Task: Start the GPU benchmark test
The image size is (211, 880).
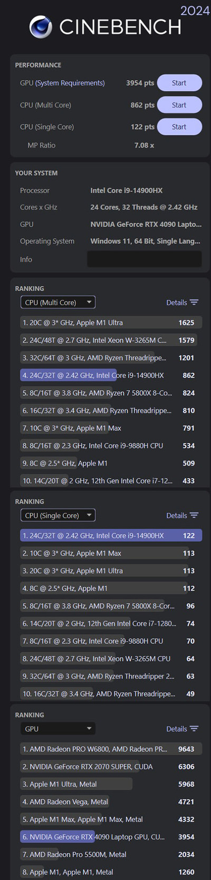Action: pos(179,83)
